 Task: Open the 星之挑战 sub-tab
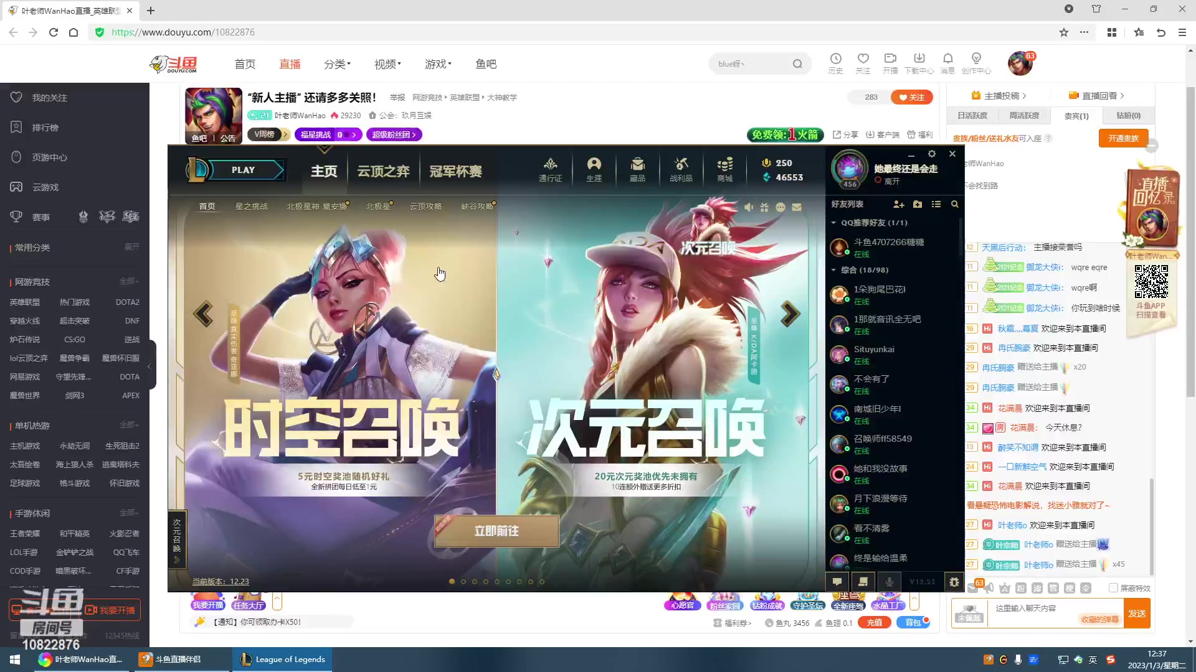point(252,206)
